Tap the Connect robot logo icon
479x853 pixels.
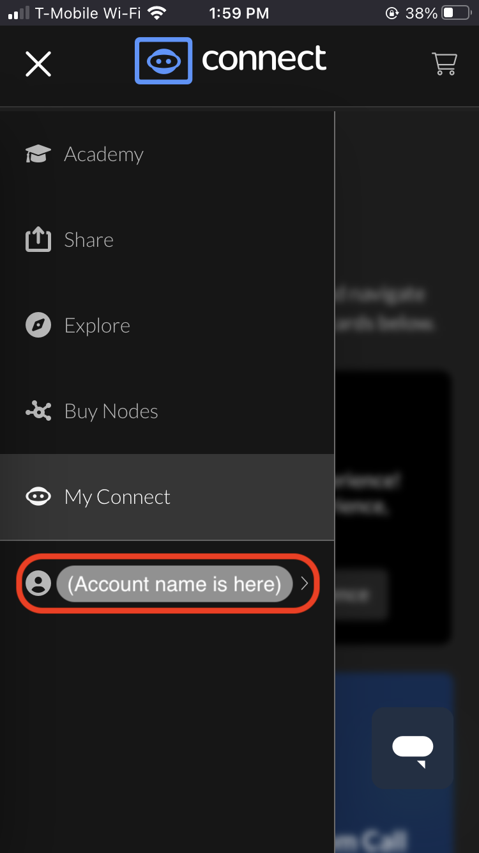click(x=163, y=61)
